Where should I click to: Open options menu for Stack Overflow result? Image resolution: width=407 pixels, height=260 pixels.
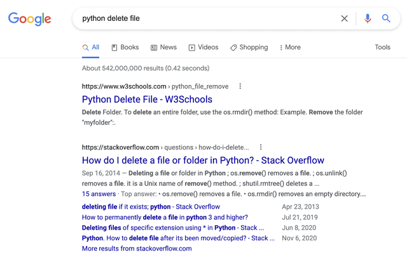pyautogui.click(x=261, y=147)
